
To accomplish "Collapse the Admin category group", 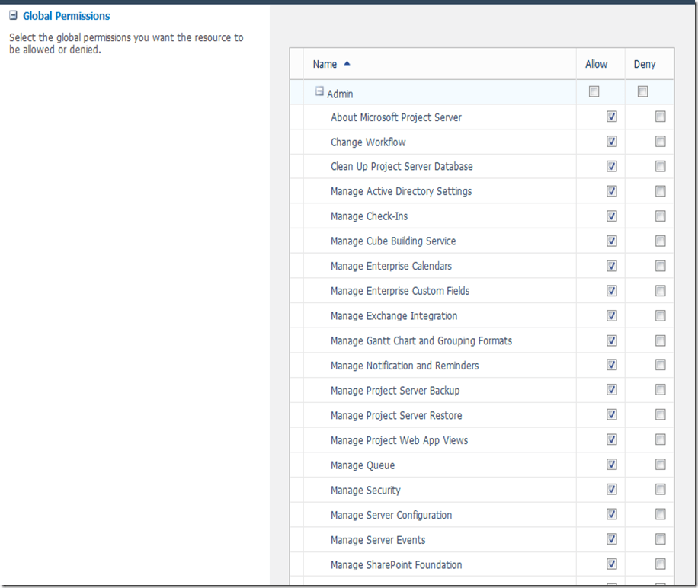I will pos(320,92).
